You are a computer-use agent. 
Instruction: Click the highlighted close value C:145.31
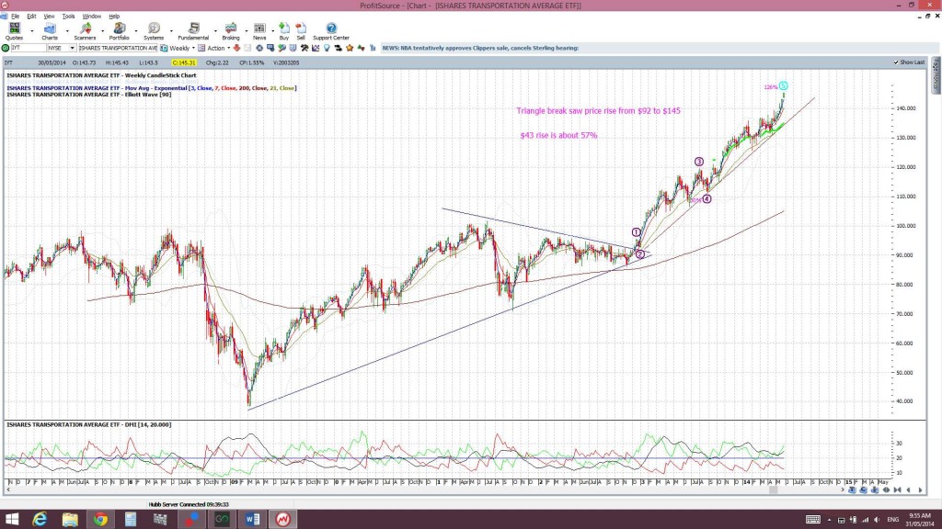click(x=184, y=62)
